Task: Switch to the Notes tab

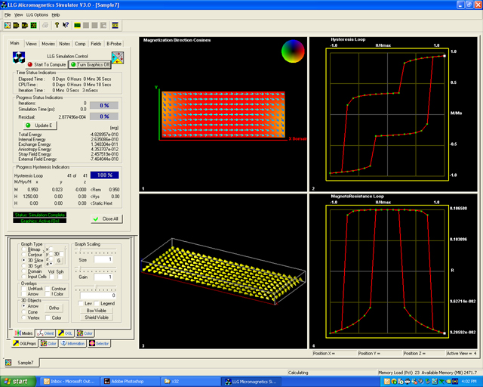Action: coord(64,44)
